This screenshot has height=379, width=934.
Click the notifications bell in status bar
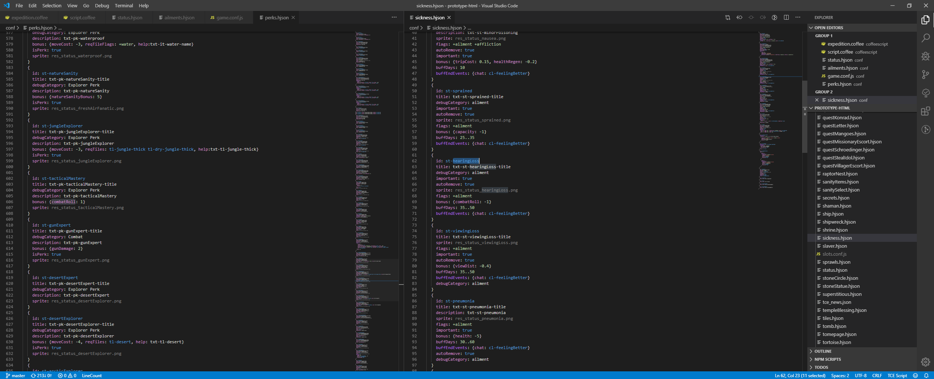pos(926,375)
